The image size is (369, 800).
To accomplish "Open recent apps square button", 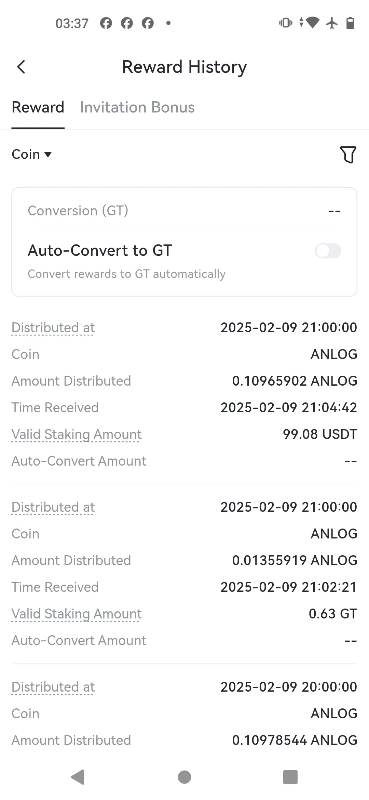I will (290, 777).
